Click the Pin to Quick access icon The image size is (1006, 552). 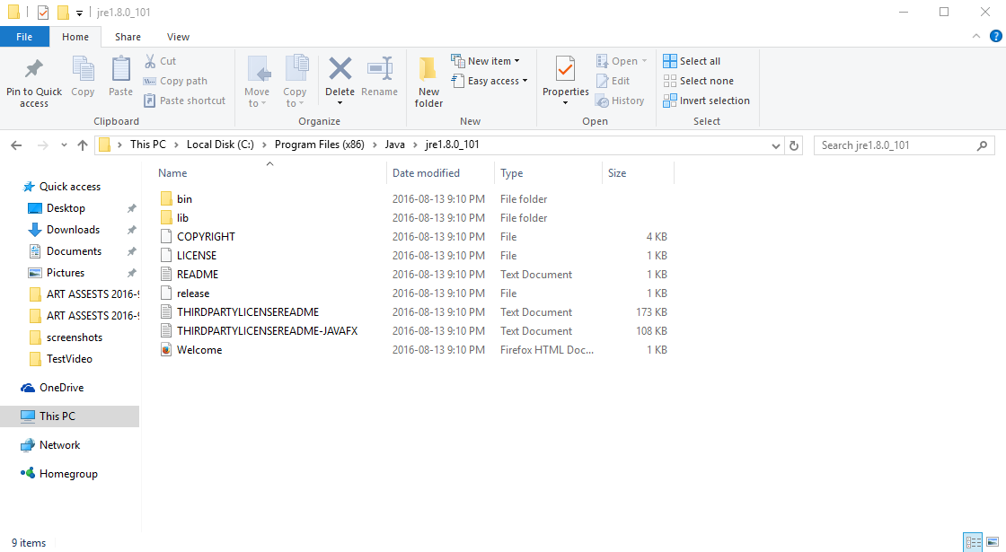click(x=34, y=68)
